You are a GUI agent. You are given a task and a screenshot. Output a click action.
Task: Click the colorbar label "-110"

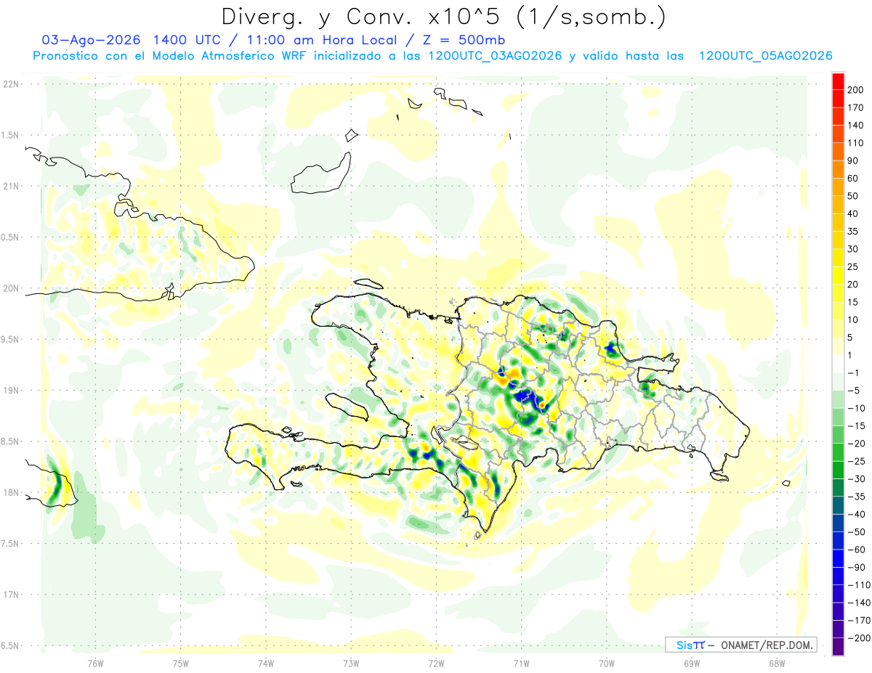pyautogui.click(x=857, y=584)
